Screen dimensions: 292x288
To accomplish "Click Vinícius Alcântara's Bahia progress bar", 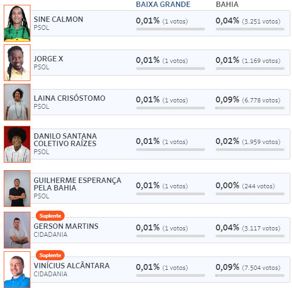I will click(x=250, y=275).
